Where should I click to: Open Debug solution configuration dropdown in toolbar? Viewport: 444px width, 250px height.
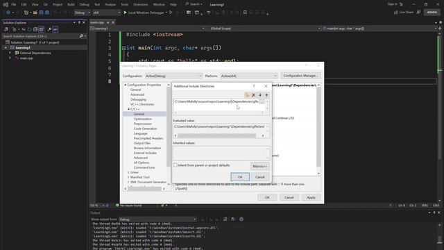[82, 12]
